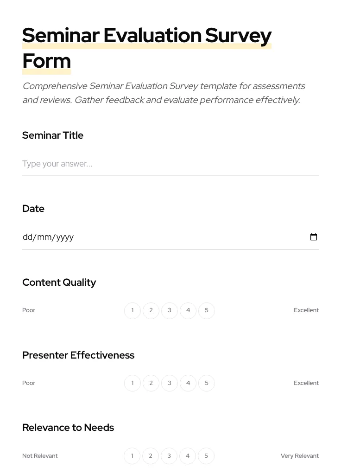
Task: Select rating 3 for Presenter Effectiveness
Action: coord(170,383)
